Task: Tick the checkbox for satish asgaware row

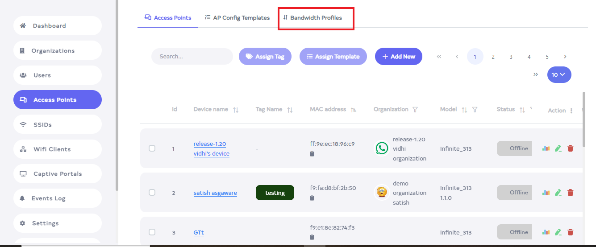Action: coord(152,192)
